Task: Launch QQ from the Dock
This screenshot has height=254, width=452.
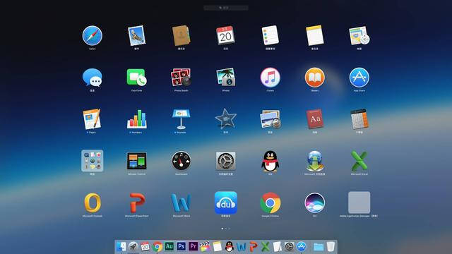Action: (x=229, y=247)
